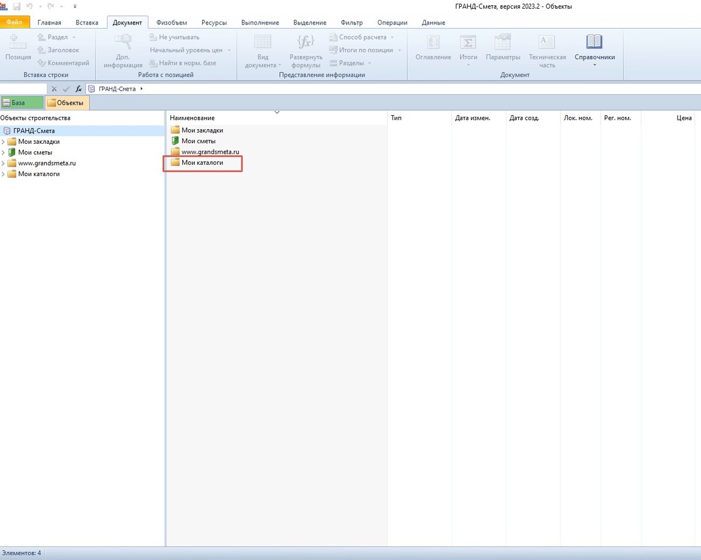The height and width of the screenshot is (560, 701).
Task: Switch to the Операции tab
Action: (x=393, y=23)
